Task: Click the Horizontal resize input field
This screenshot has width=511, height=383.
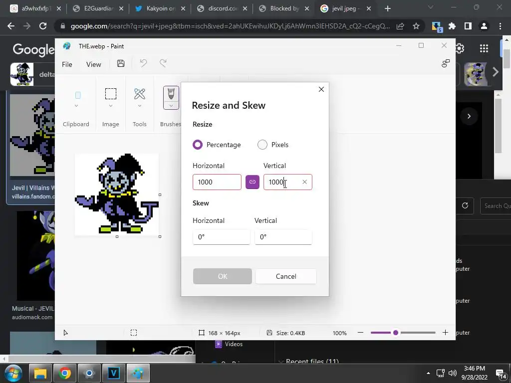Action: pyautogui.click(x=217, y=182)
